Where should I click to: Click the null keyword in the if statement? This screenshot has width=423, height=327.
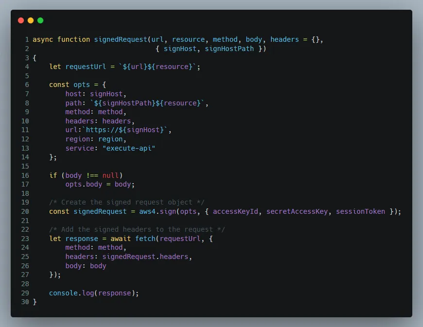(110, 175)
